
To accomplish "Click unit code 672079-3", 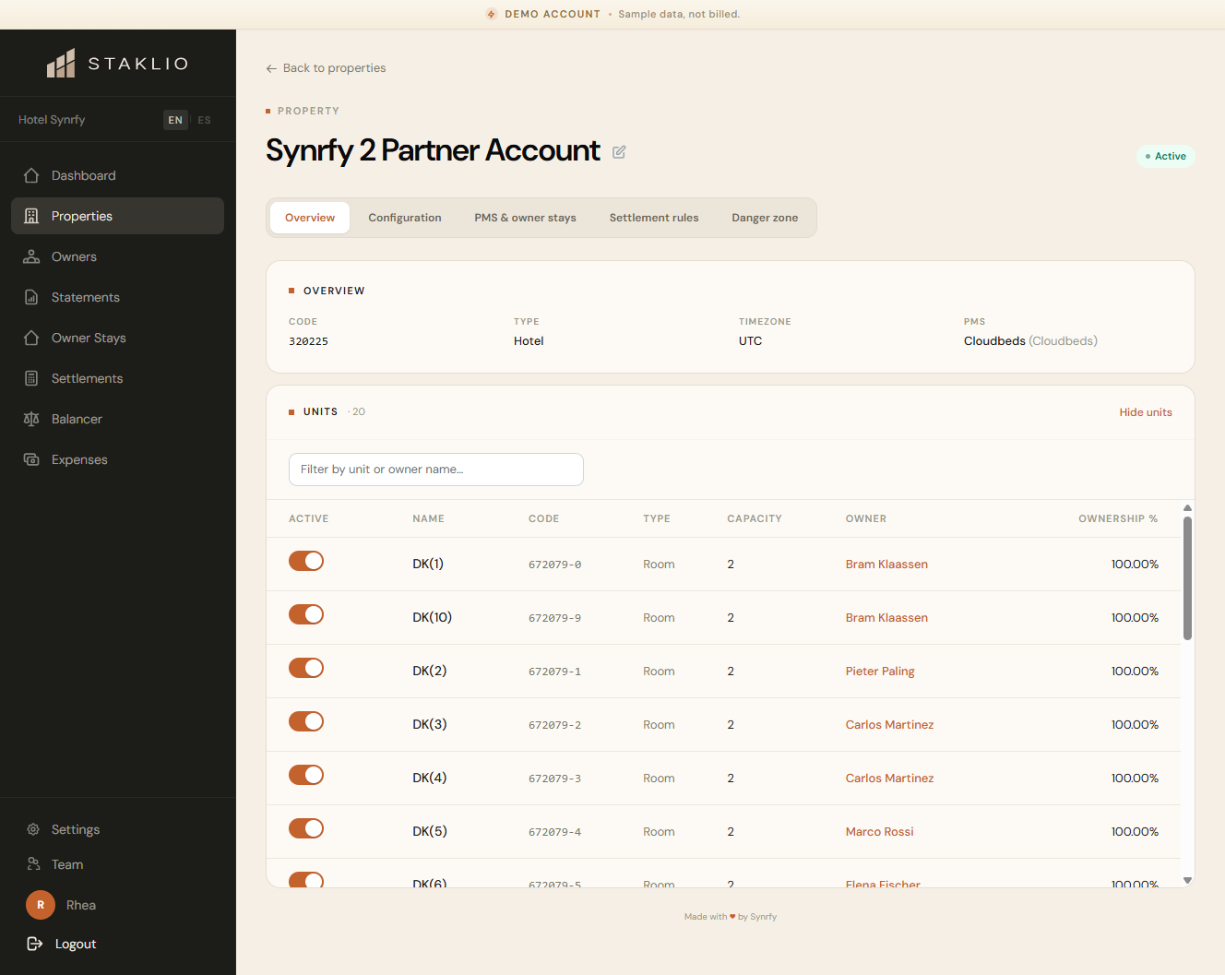I will click(x=554, y=779).
